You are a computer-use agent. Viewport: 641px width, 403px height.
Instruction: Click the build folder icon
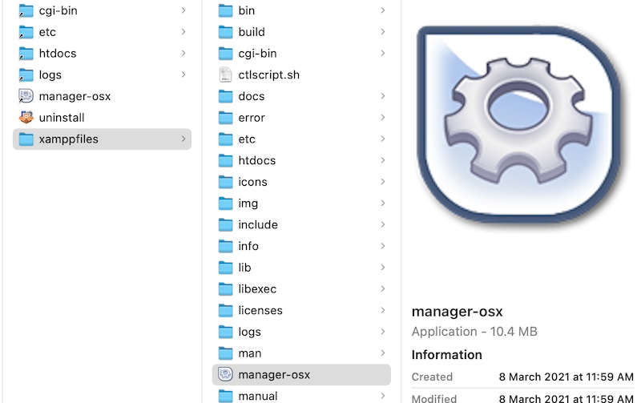pos(226,32)
